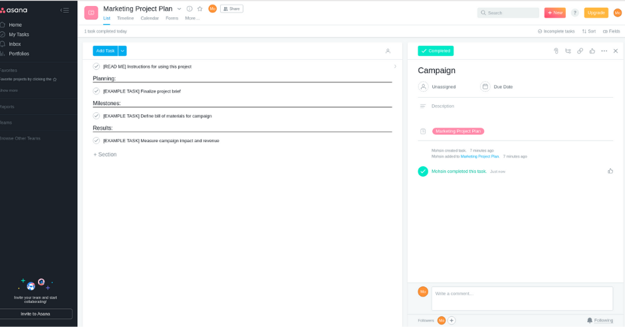Click the subtask icon in task pane
Screen dimensions: 625x327
[x=568, y=51]
